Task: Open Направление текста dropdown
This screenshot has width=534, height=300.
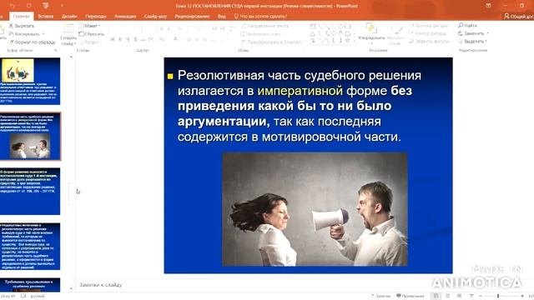Action: (x=265, y=26)
